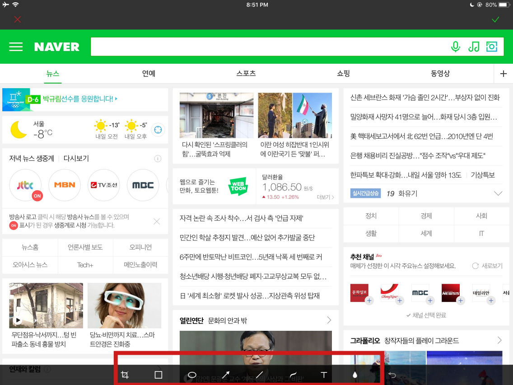Screen dimensions: 513x385
Task: Open the MBC broadcaster circle logo
Action: [143, 185]
